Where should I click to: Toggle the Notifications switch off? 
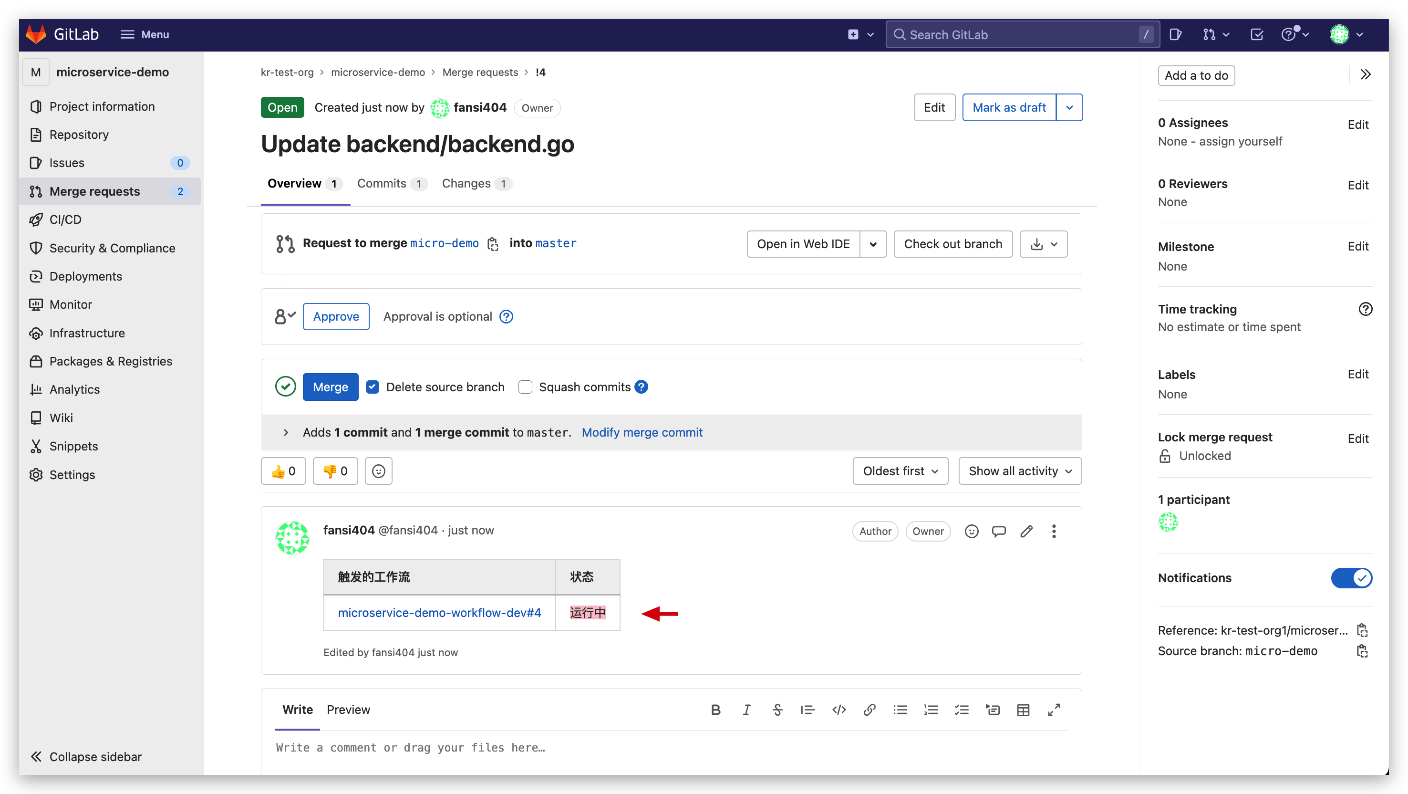1352,578
